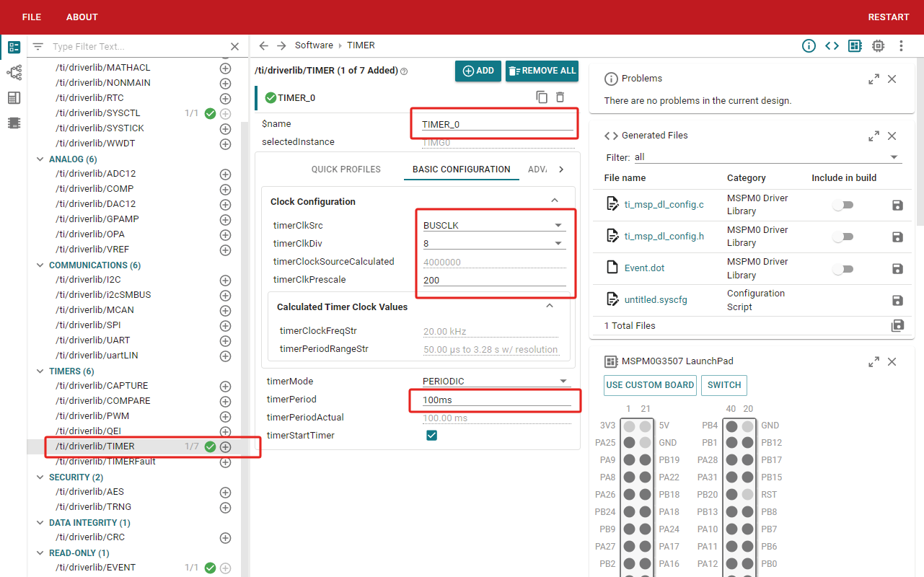The height and width of the screenshot is (577, 924).
Task: Toggle include in build for ti_msp_dl_config.c
Action: 842,205
